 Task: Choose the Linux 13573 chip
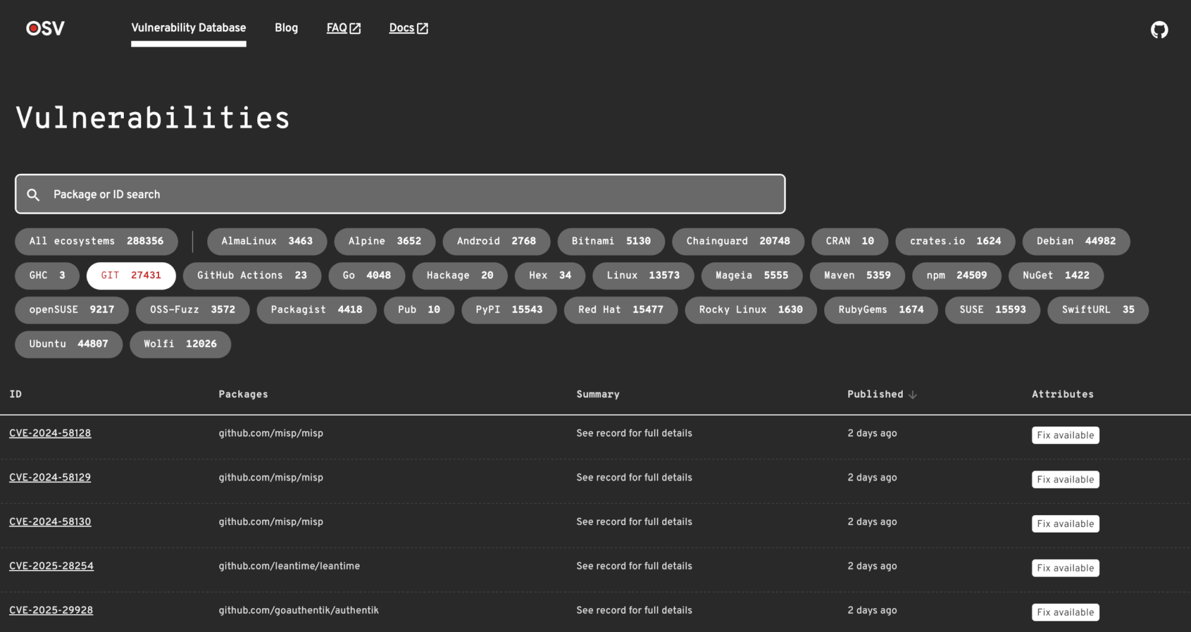tap(643, 276)
